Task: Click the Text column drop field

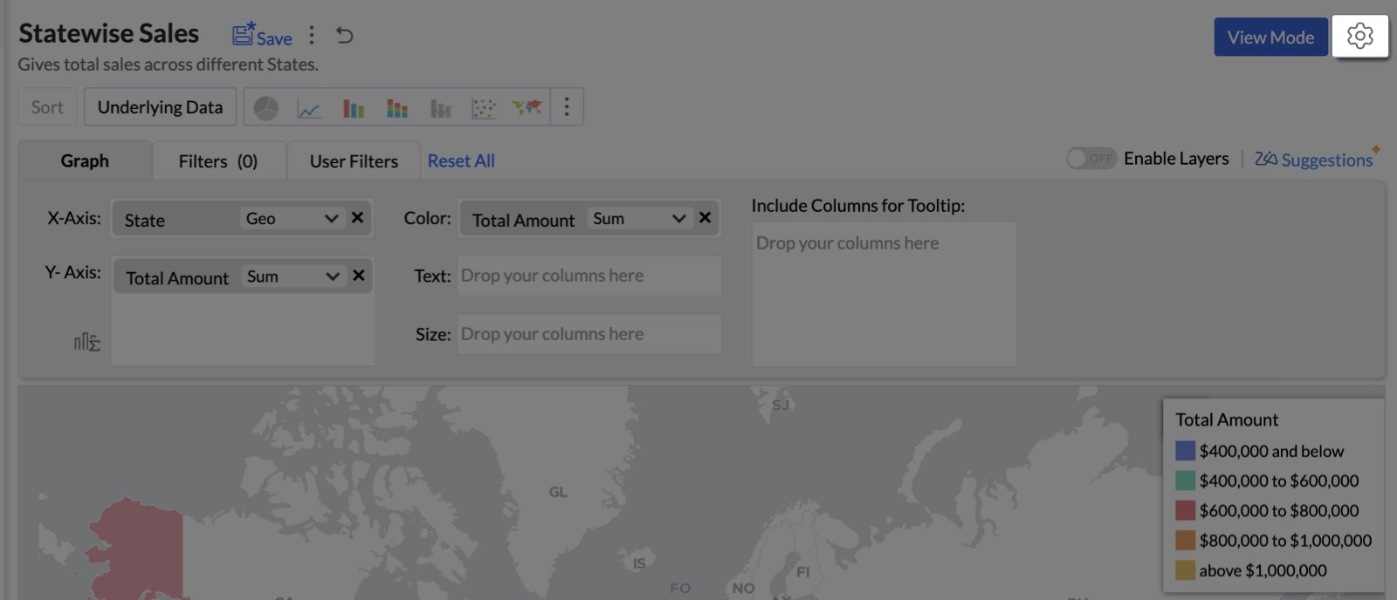Action: [588, 276]
